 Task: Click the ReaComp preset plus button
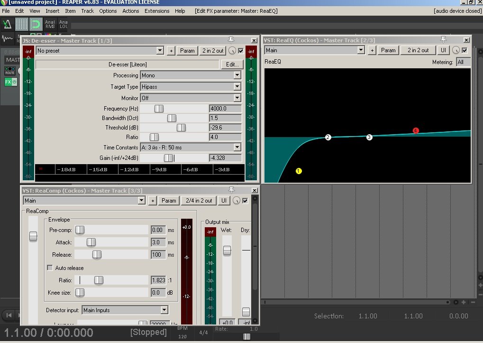153,201
